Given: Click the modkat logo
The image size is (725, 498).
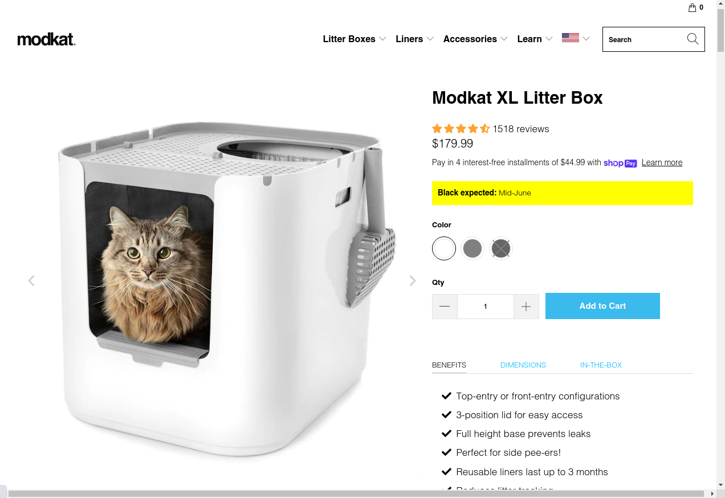Looking at the screenshot, I should pyautogui.click(x=46, y=39).
